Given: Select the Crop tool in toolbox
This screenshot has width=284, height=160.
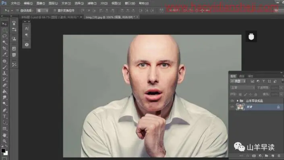Looking at the screenshot, I should (4, 48).
